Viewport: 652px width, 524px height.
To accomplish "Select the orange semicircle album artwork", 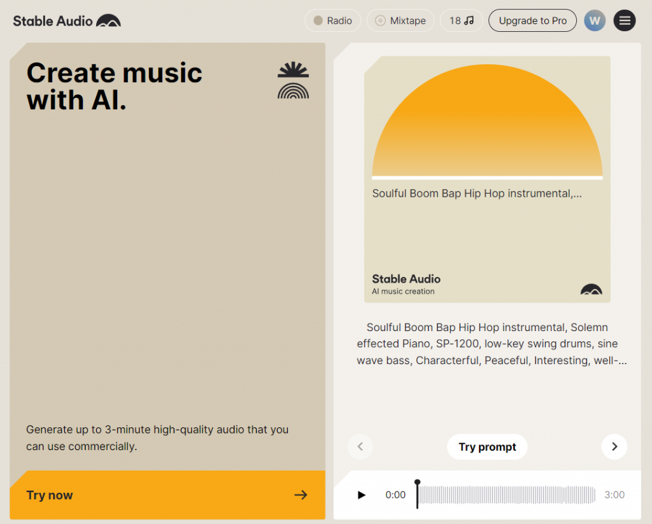I will [487, 121].
